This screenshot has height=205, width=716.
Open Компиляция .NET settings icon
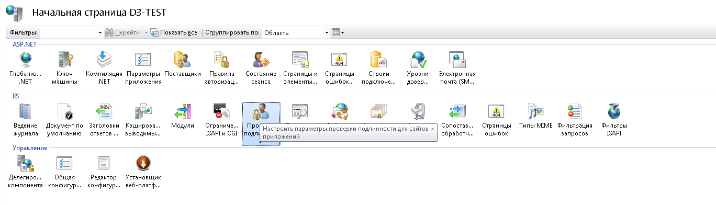point(104,60)
